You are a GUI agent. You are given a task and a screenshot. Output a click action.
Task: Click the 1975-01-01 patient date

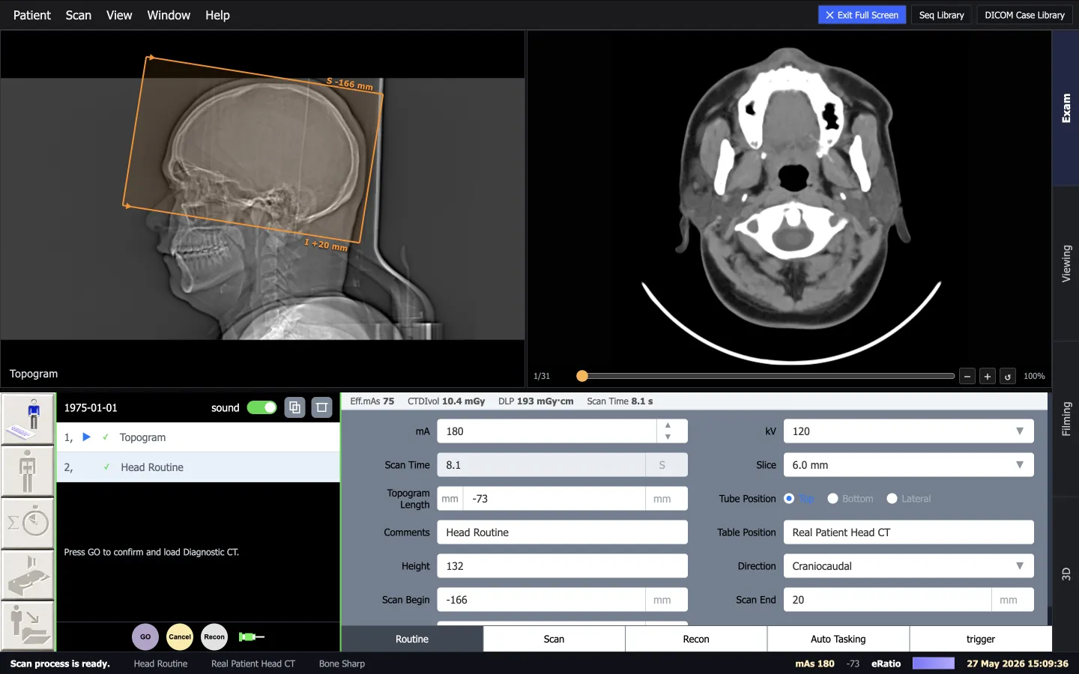tap(91, 407)
